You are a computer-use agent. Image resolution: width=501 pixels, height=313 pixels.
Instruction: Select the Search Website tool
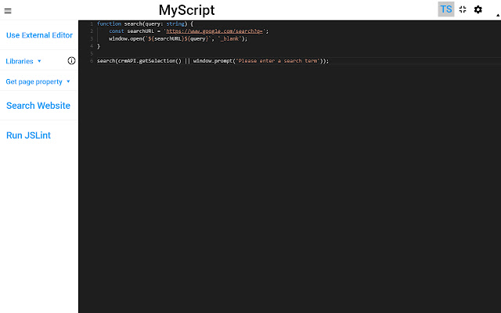(38, 106)
